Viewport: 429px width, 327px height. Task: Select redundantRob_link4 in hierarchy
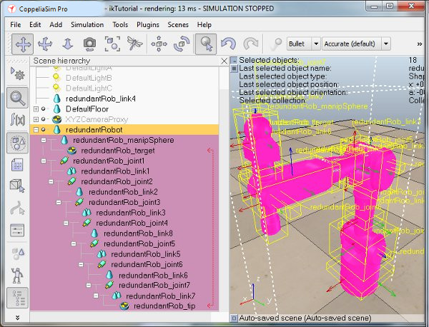pyautogui.click(x=101, y=99)
